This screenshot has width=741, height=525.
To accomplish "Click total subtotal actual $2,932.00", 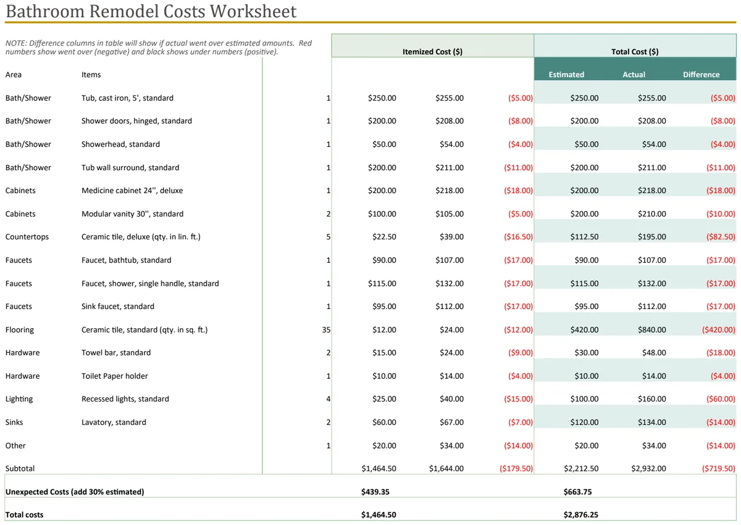I will click(648, 469).
